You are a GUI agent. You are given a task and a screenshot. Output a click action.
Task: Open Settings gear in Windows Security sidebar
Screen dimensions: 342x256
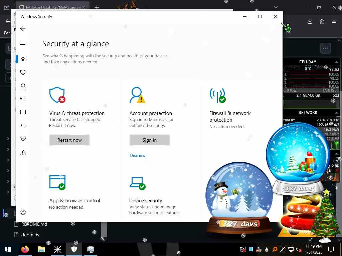coord(23,212)
